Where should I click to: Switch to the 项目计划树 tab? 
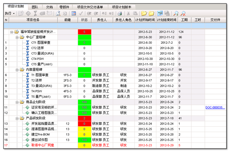pyautogui.click(x=16, y=7)
